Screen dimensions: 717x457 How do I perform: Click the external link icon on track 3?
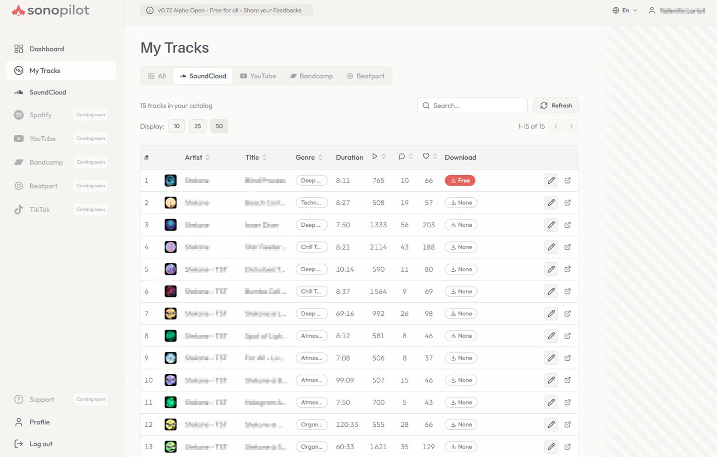[x=568, y=224]
